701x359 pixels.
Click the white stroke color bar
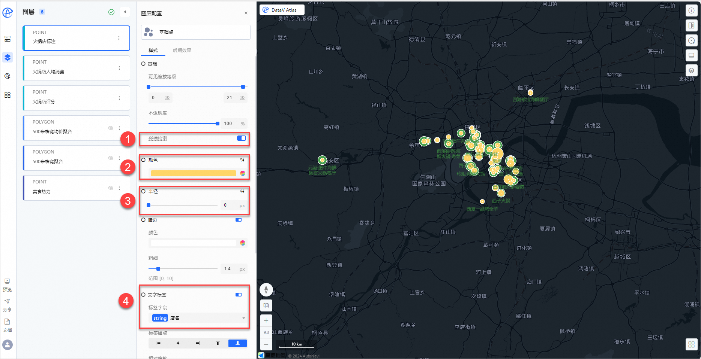(193, 243)
